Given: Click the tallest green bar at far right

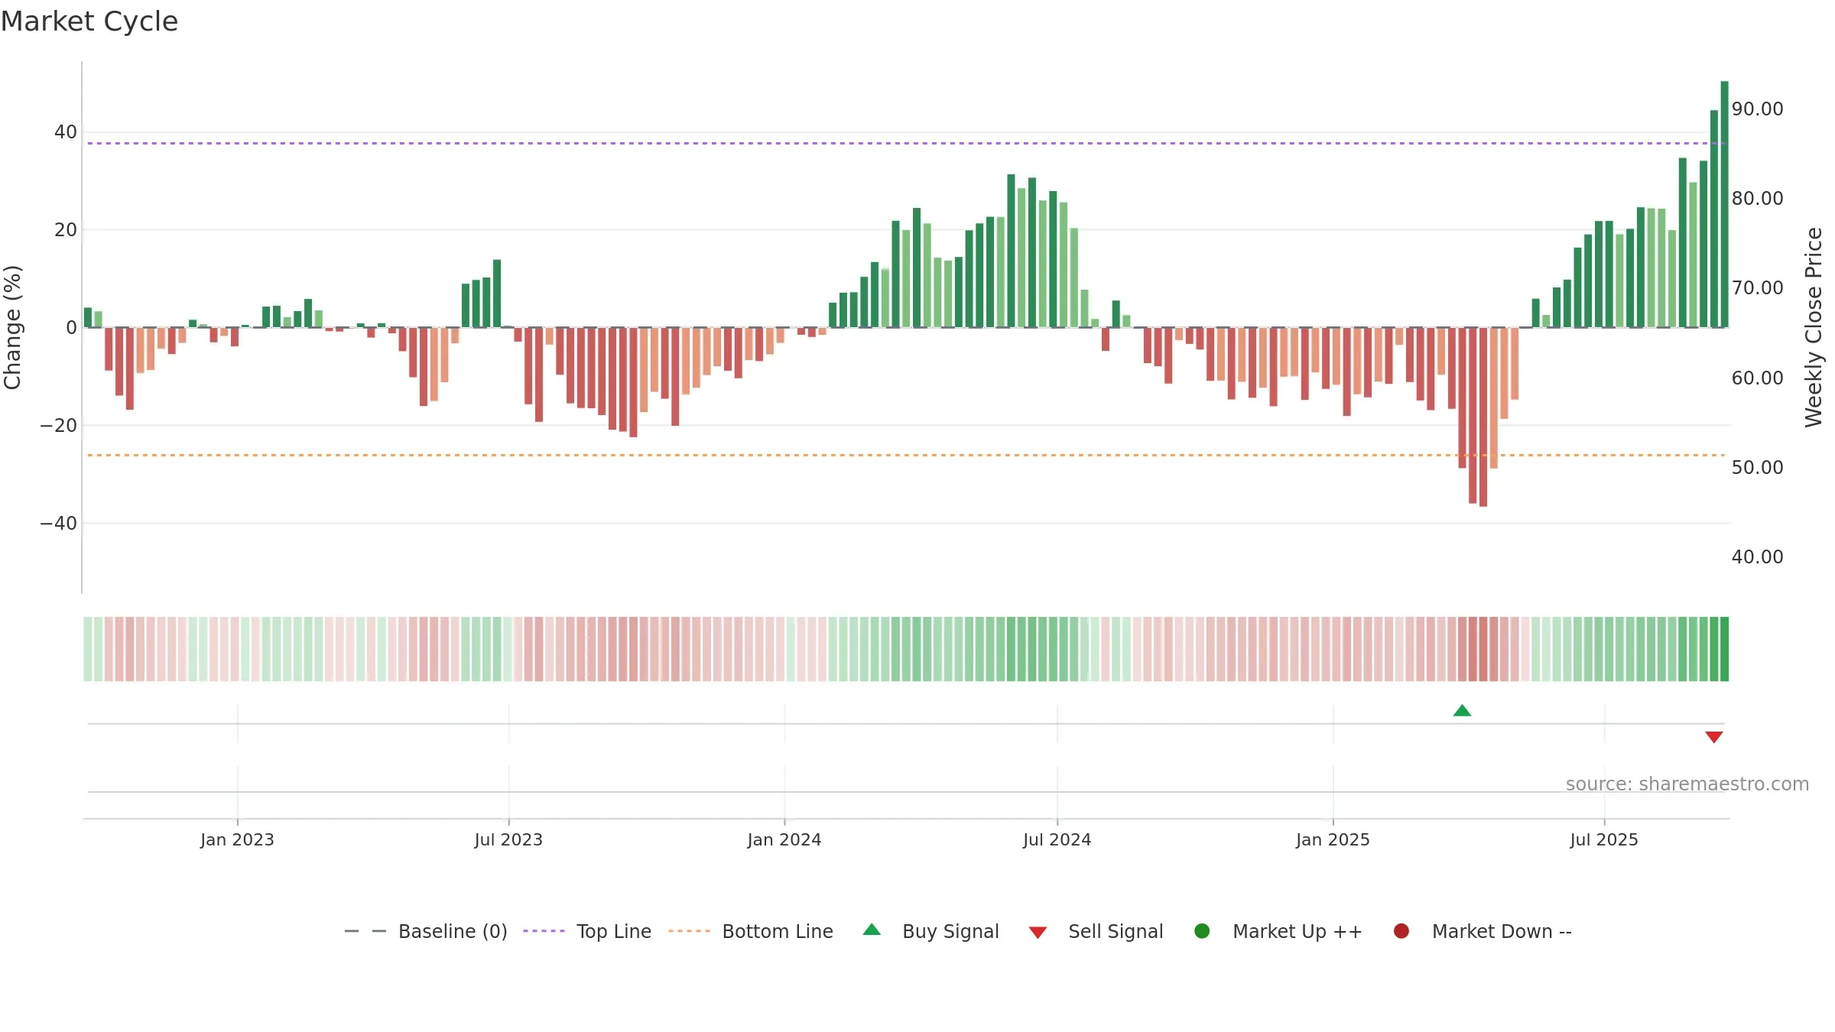Looking at the screenshot, I should [x=1724, y=204].
